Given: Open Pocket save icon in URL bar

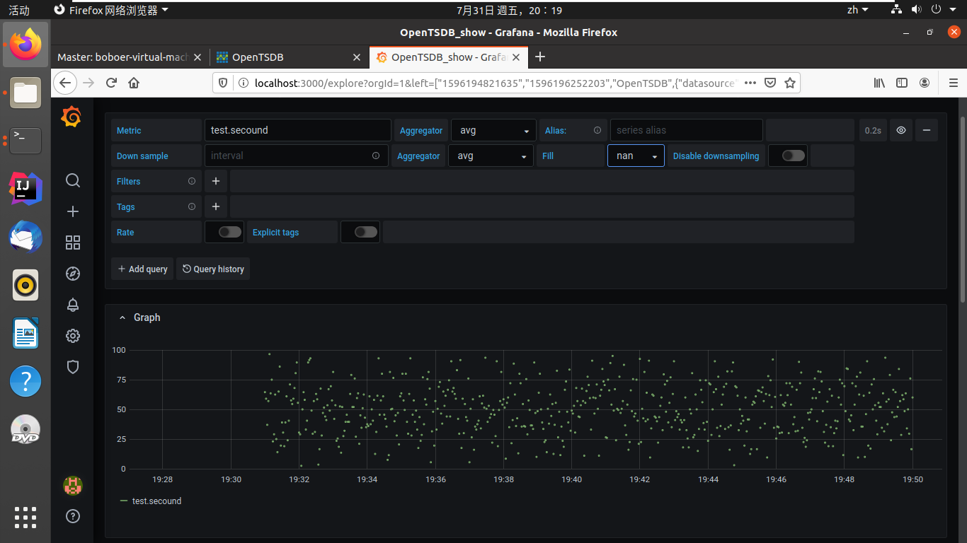Looking at the screenshot, I should (x=771, y=83).
